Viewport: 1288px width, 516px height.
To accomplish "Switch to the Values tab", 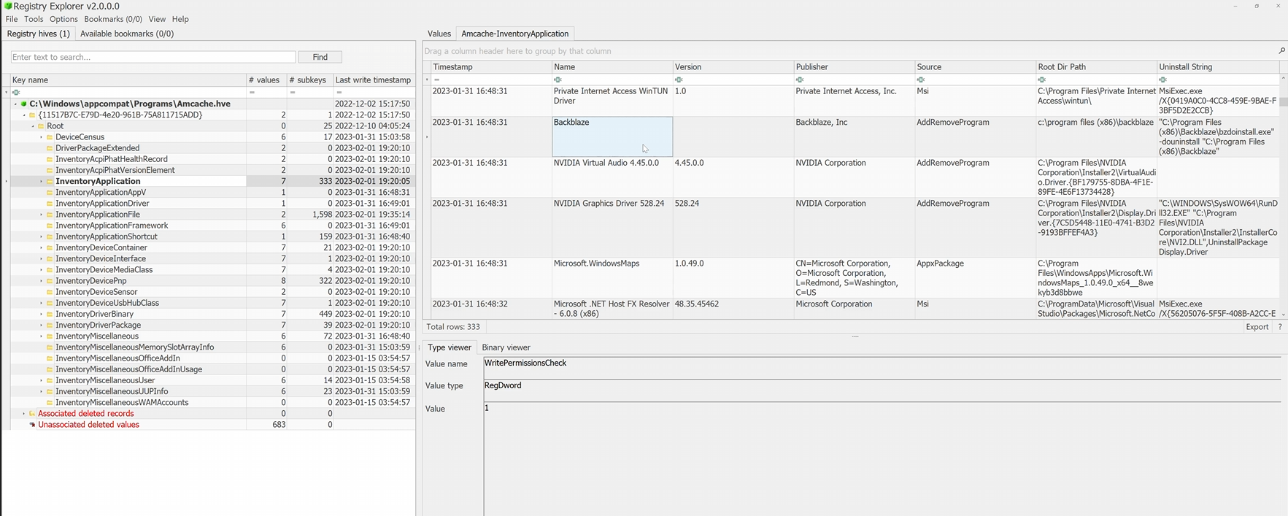I will [439, 34].
